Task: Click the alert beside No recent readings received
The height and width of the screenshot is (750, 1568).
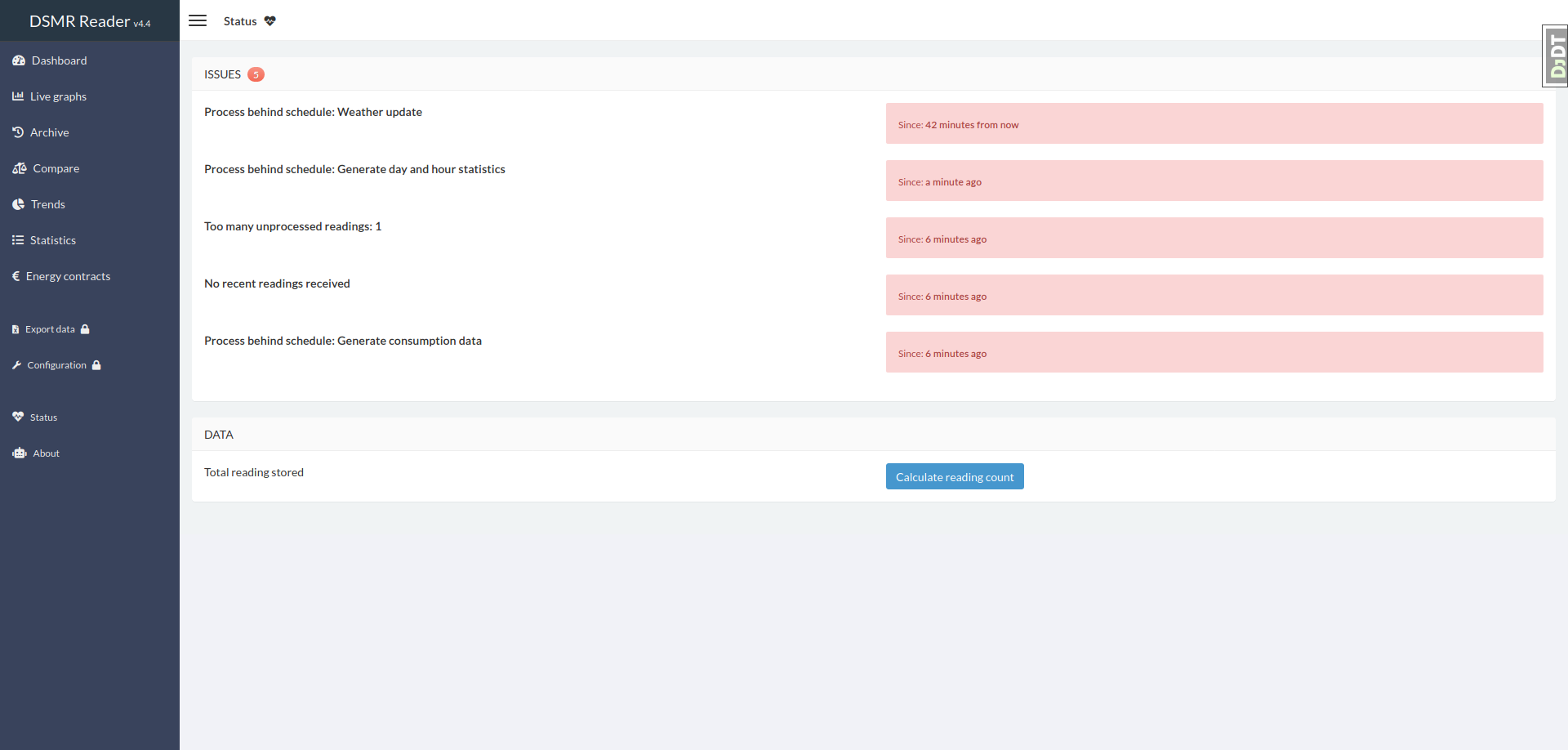Action: coord(1214,295)
